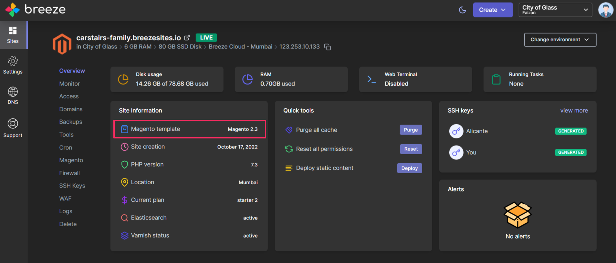
Task: Open the Change environment dropdown
Action: [x=560, y=40]
